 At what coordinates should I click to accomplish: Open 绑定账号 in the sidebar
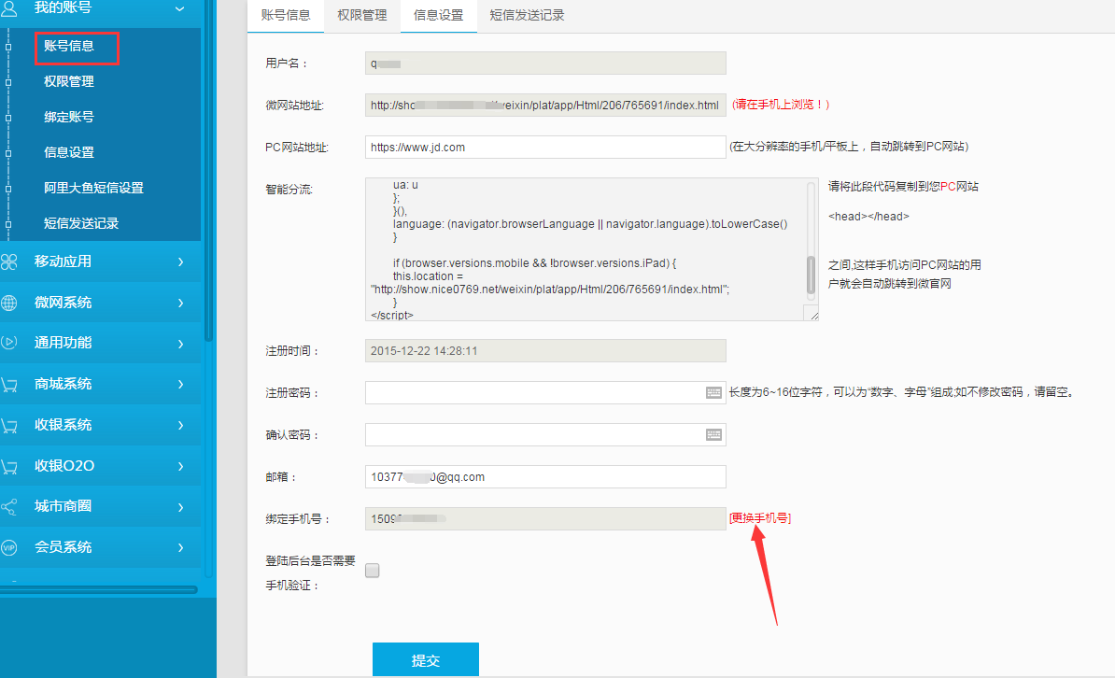(x=69, y=117)
